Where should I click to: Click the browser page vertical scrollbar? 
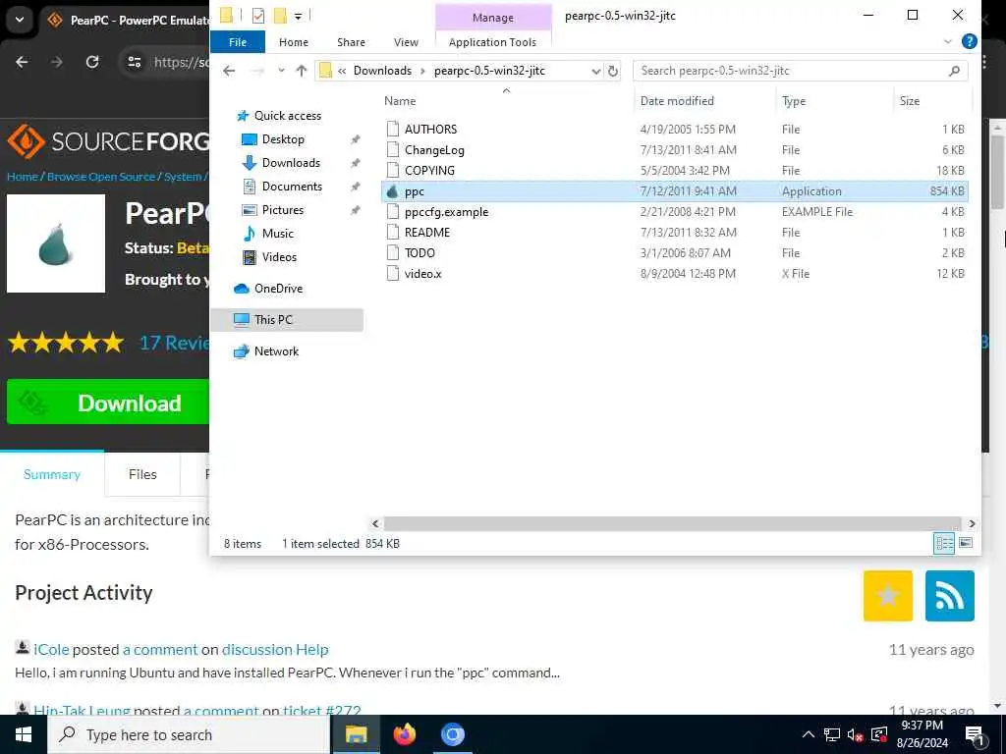click(x=997, y=173)
